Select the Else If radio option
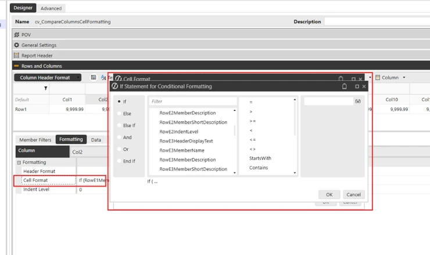 pyautogui.click(x=119, y=125)
